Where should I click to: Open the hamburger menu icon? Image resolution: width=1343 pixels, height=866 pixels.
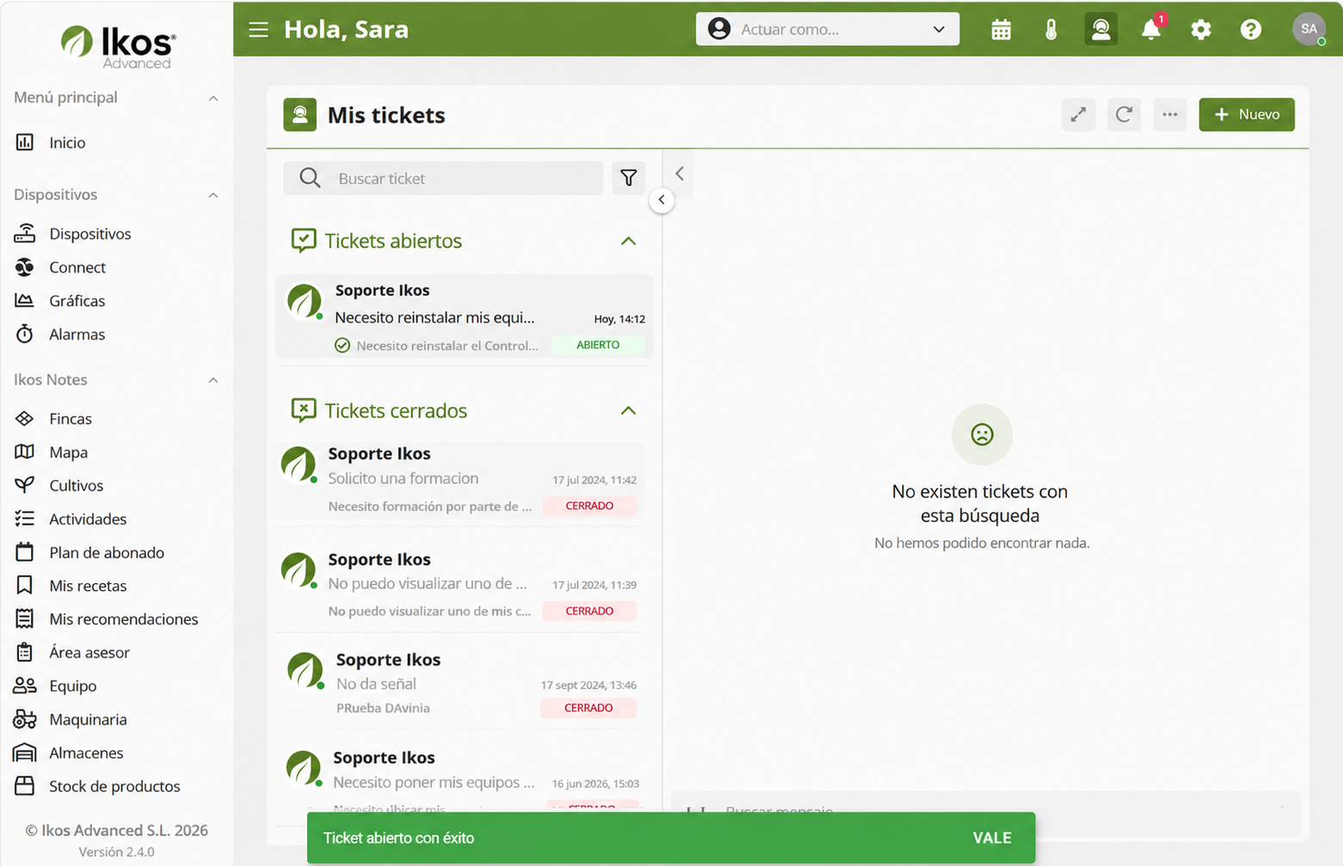pos(258,29)
